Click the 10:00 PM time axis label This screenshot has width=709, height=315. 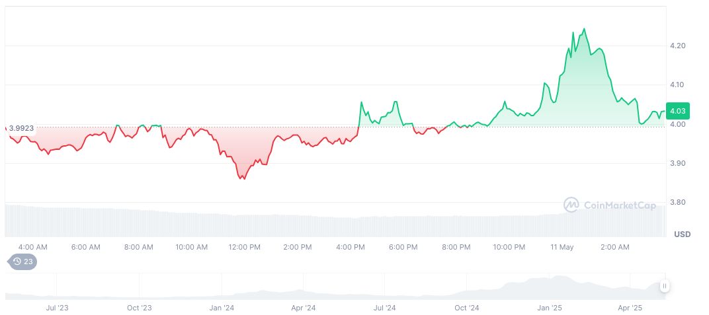[509, 247]
